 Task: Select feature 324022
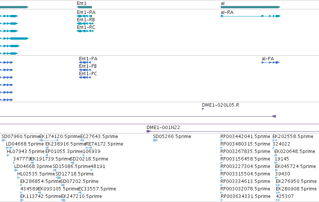pyautogui.click(x=282, y=144)
